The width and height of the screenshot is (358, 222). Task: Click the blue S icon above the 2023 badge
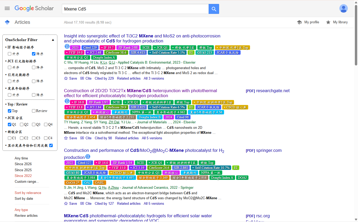tap(67, 46)
